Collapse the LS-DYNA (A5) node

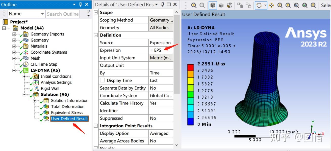pos(14,70)
